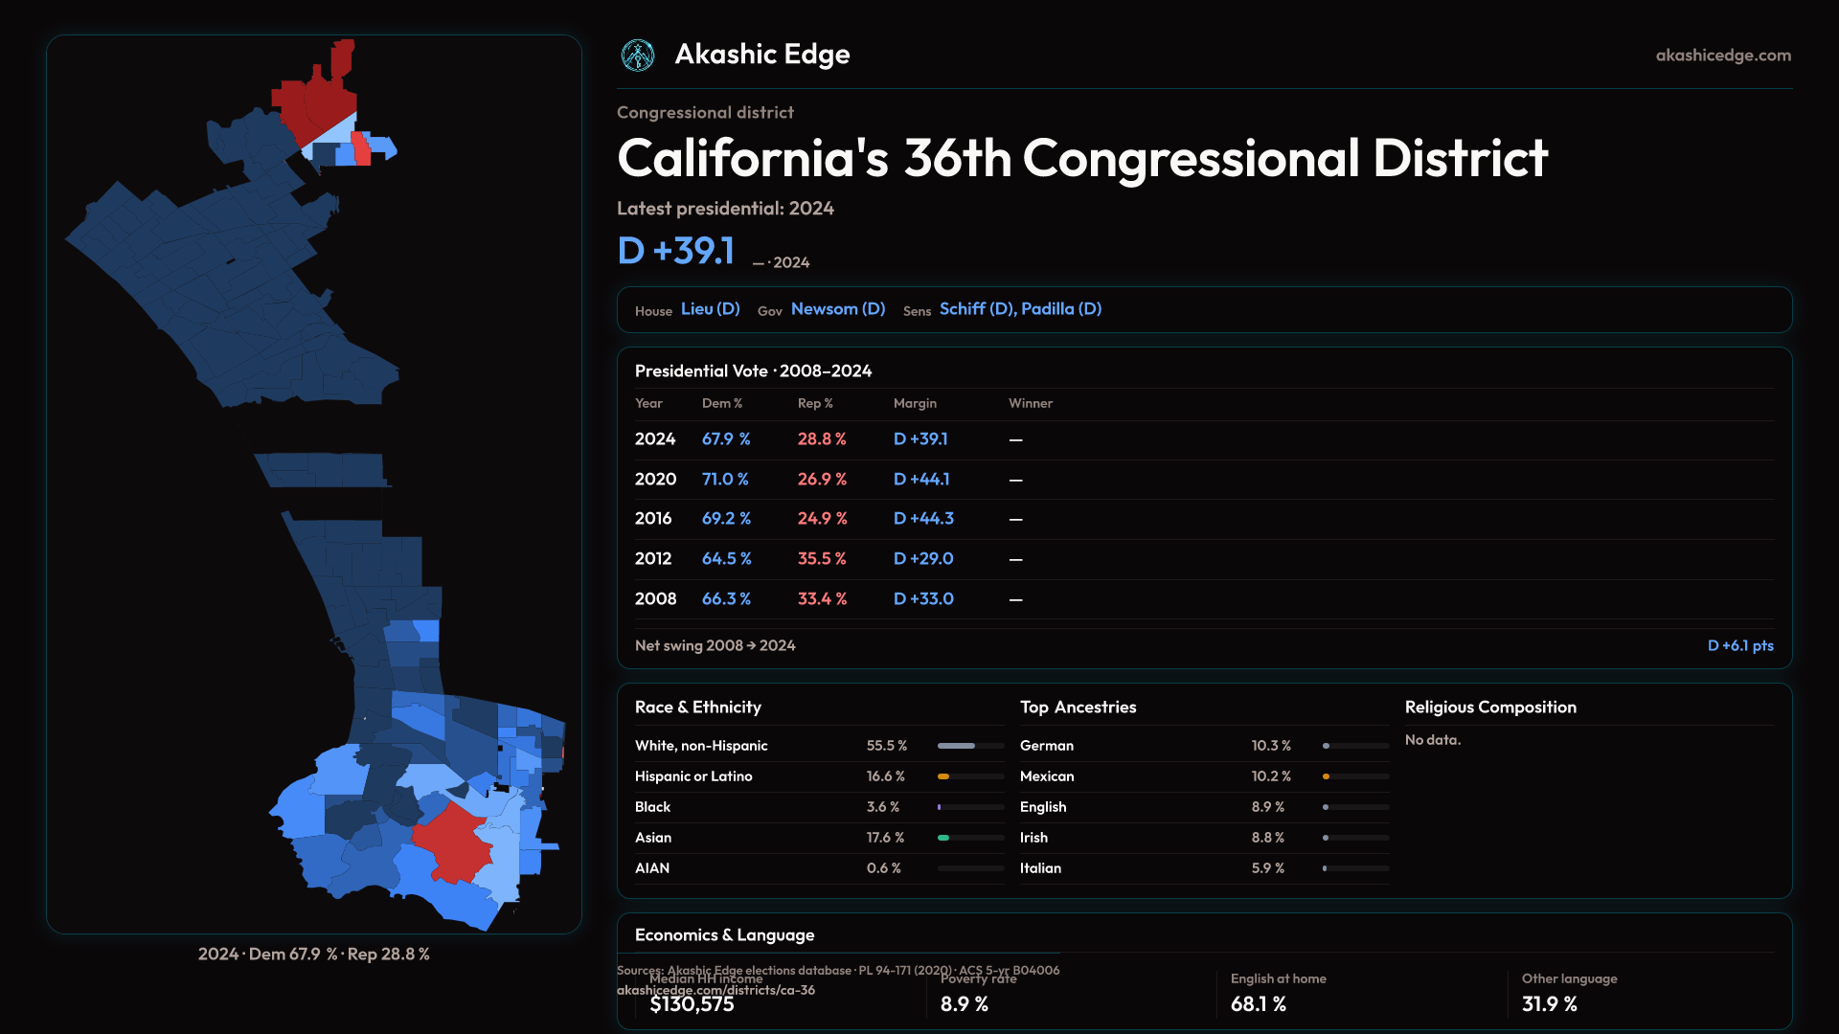Select the Schiff (D), Padilla (D) senators link
This screenshot has width=1839, height=1034.
tap(1020, 309)
